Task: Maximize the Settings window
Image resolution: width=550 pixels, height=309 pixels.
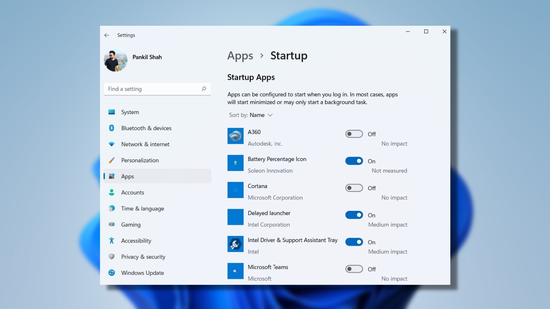Action: [426, 31]
